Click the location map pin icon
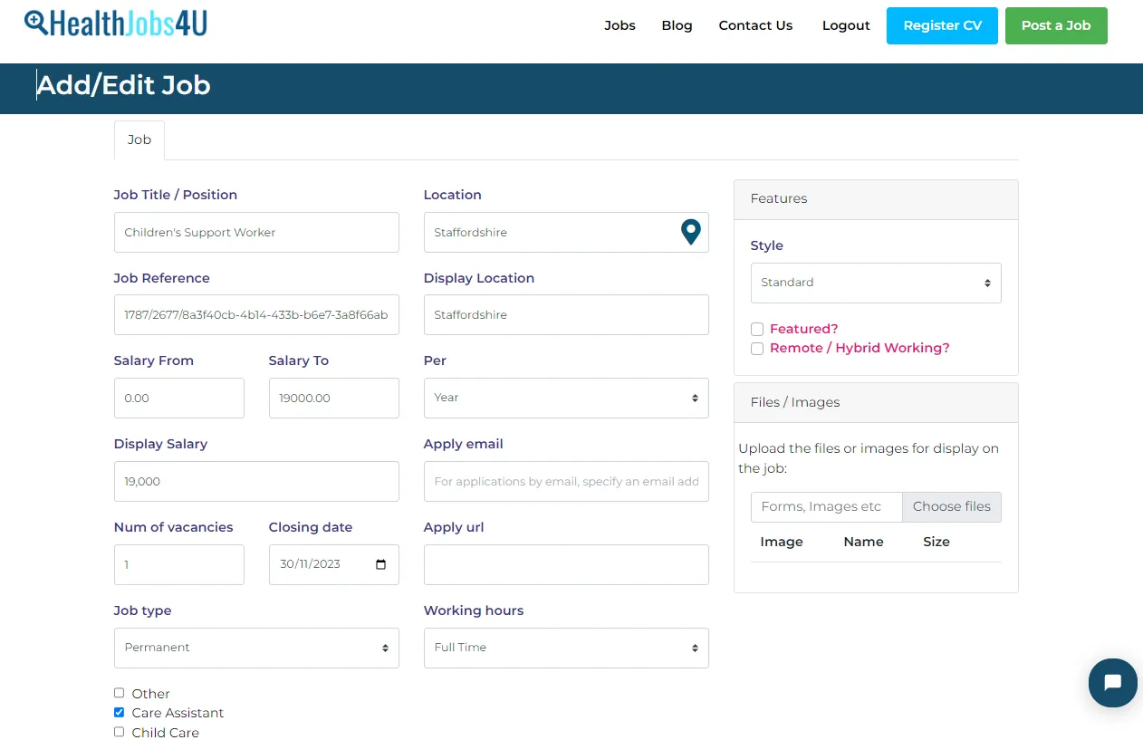The height and width of the screenshot is (740, 1143). tap(690, 232)
